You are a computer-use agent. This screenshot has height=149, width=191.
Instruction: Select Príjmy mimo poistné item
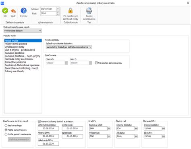[23, 44]
